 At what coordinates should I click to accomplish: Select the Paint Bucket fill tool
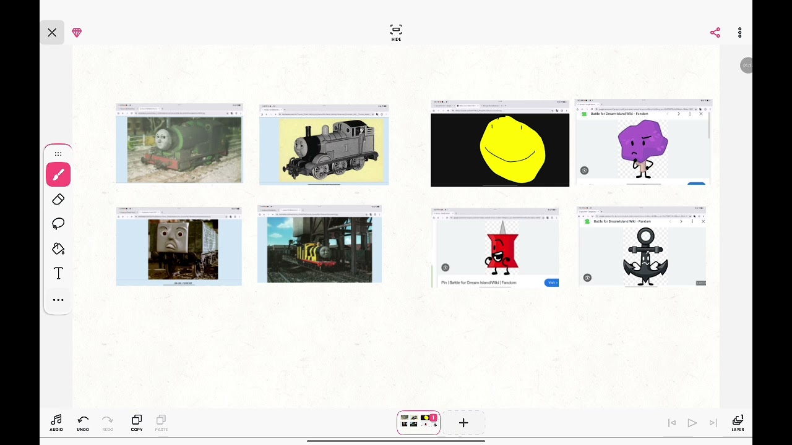pos(58,248)
